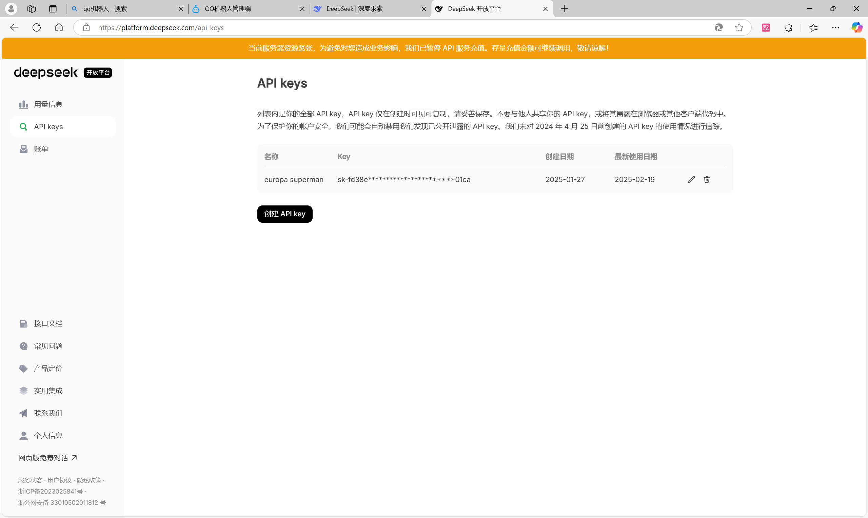Click the API keys page heading

click(282, 83)
